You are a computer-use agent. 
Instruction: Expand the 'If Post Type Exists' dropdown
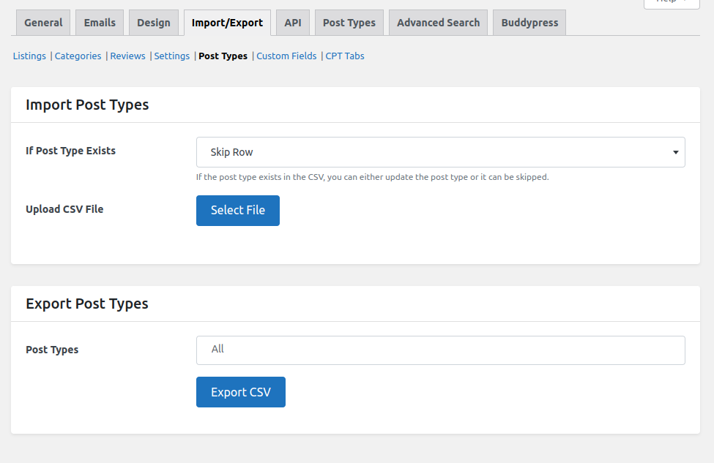440,152
